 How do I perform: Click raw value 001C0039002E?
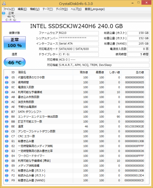[x=135, y=127]
